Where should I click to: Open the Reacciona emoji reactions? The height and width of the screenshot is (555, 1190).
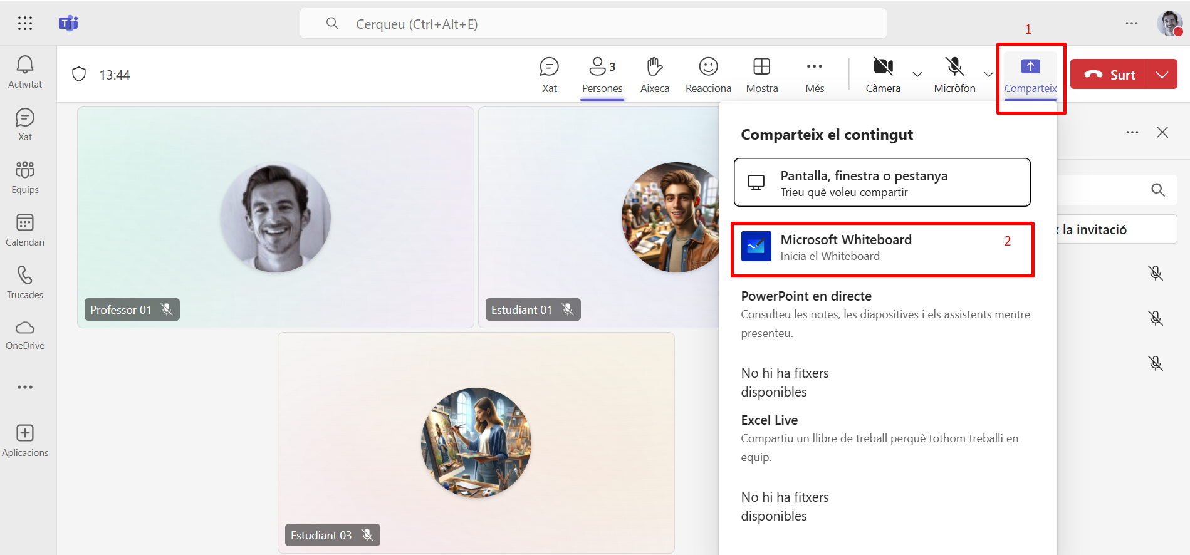708,75
